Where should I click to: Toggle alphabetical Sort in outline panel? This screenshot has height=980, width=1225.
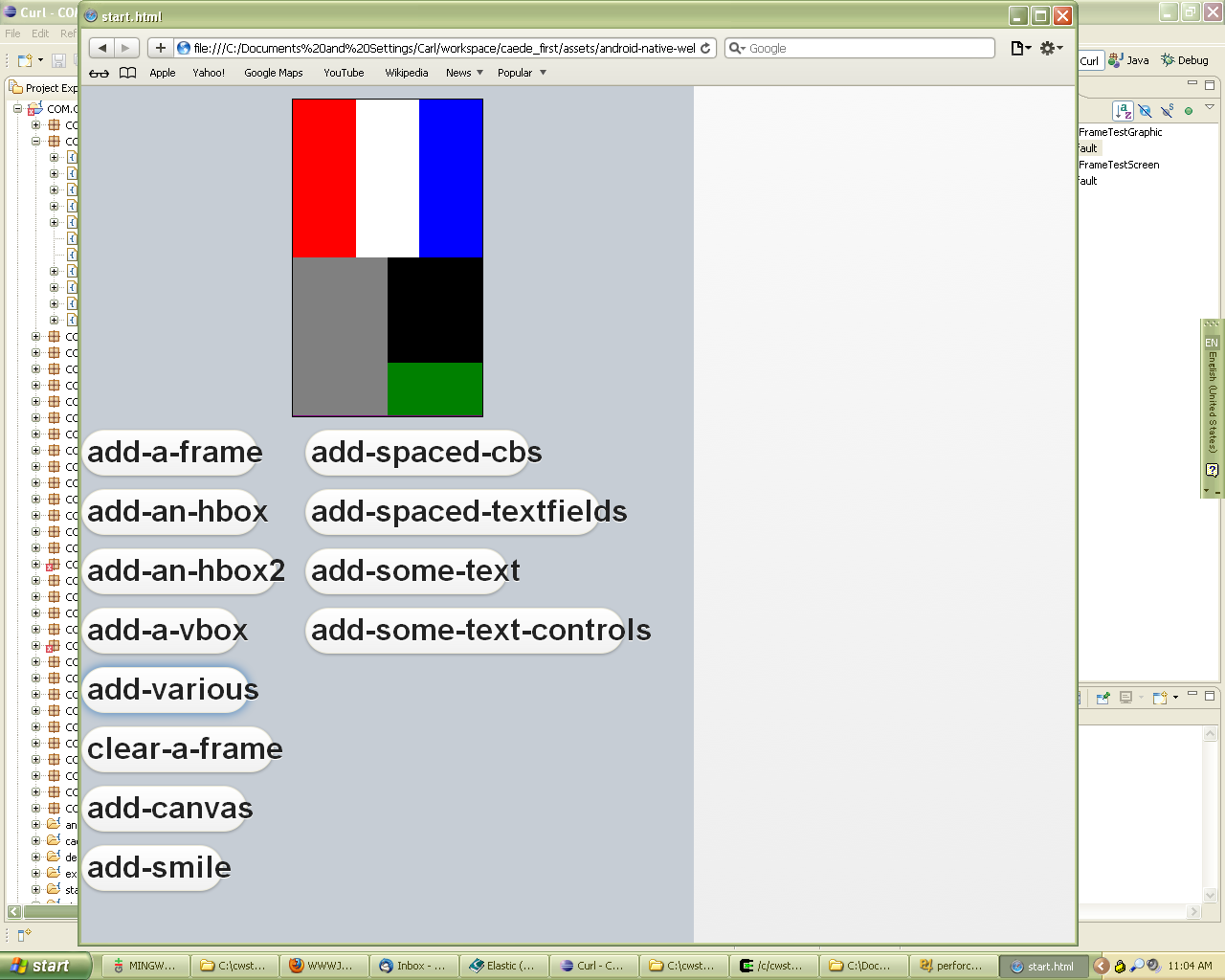(1124, 111)
